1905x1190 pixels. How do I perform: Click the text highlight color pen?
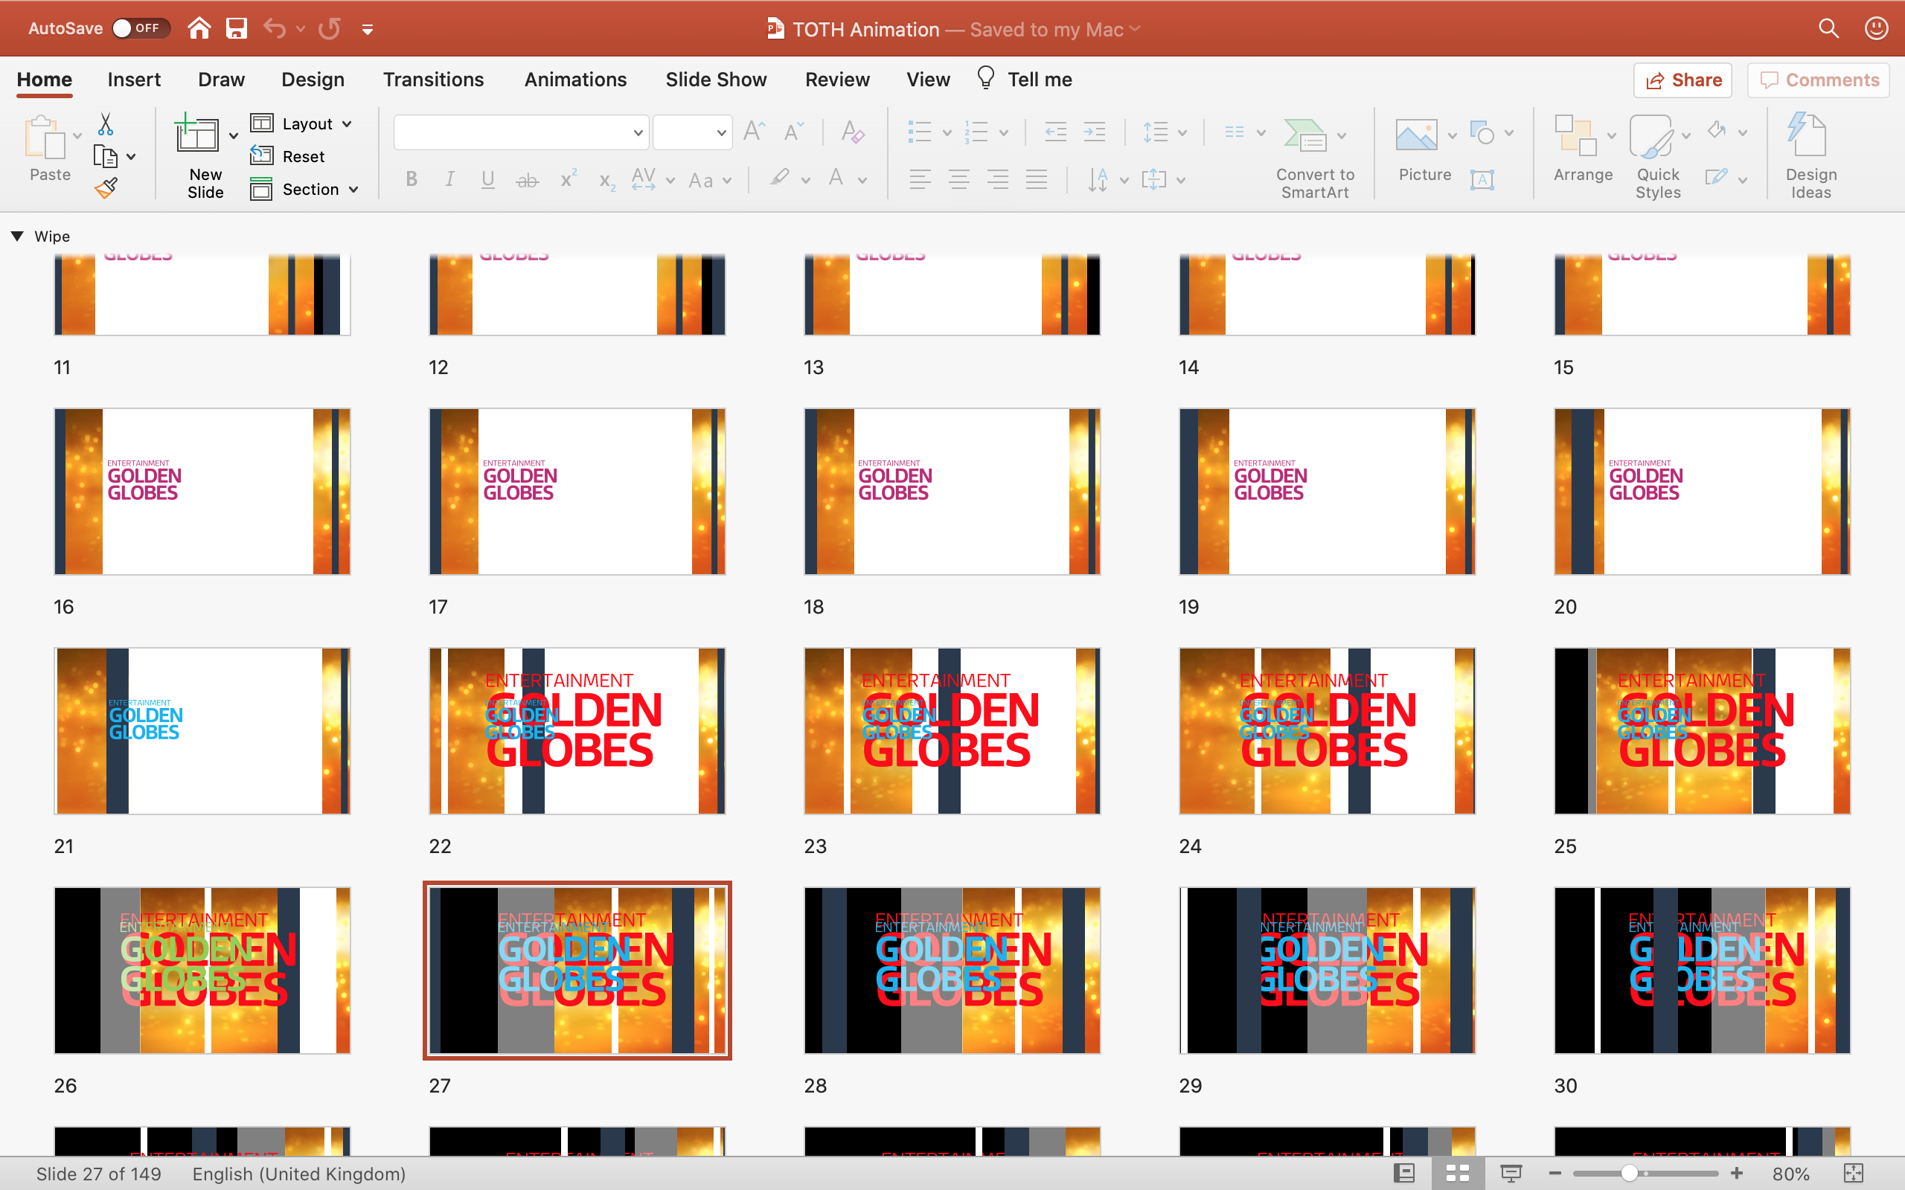coord(779,178)
